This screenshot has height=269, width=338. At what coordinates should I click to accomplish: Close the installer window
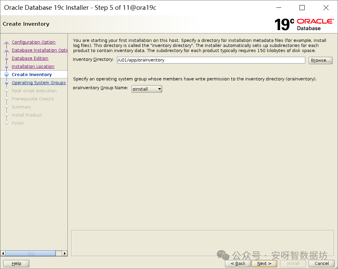point(326,7)
